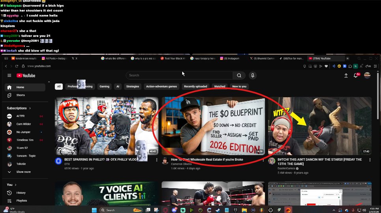Image resolution: width=381 pixels, height=213 pixels.
Task: Switch to the tendernism results tab
Action: point(24,58)
